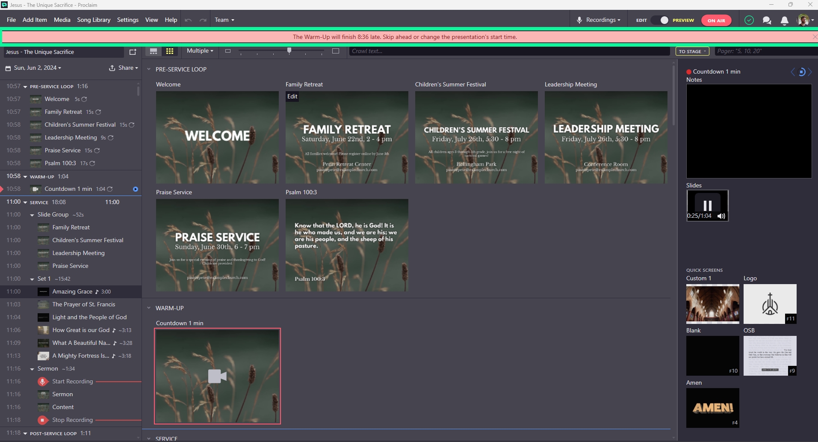Click the Redo arrow icon
Viewport: 818px width, 442px height.
click(203, 20)
